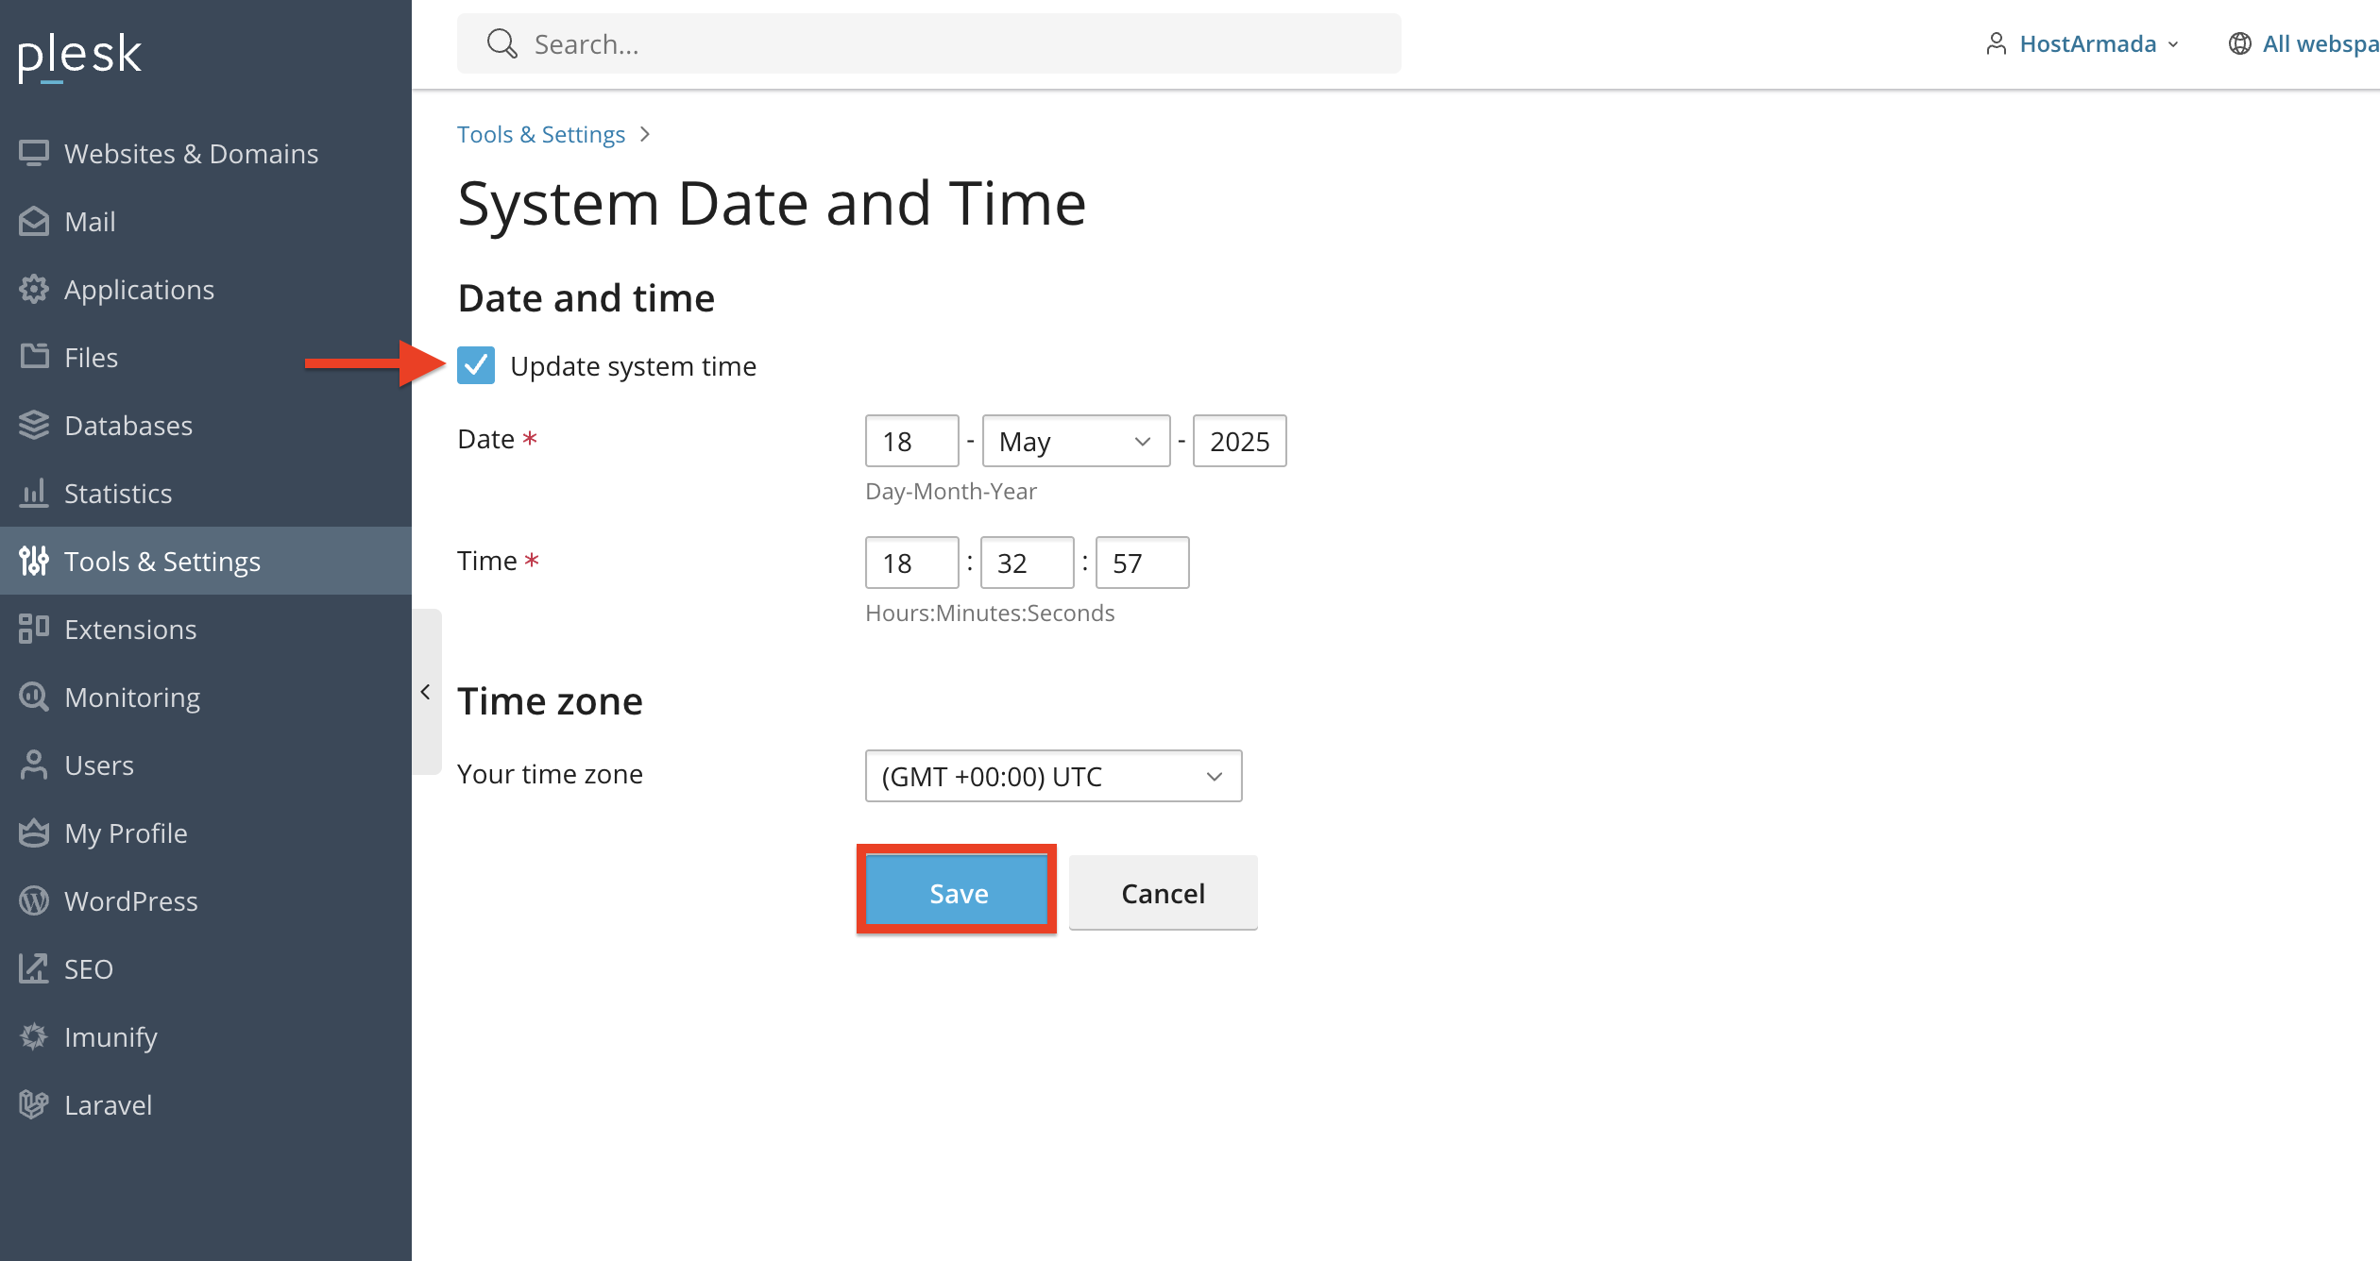This screenshot has width=2380, height=1261.
Task: Open Websites & Domains menu item
Action: click(x=206, y=153)
